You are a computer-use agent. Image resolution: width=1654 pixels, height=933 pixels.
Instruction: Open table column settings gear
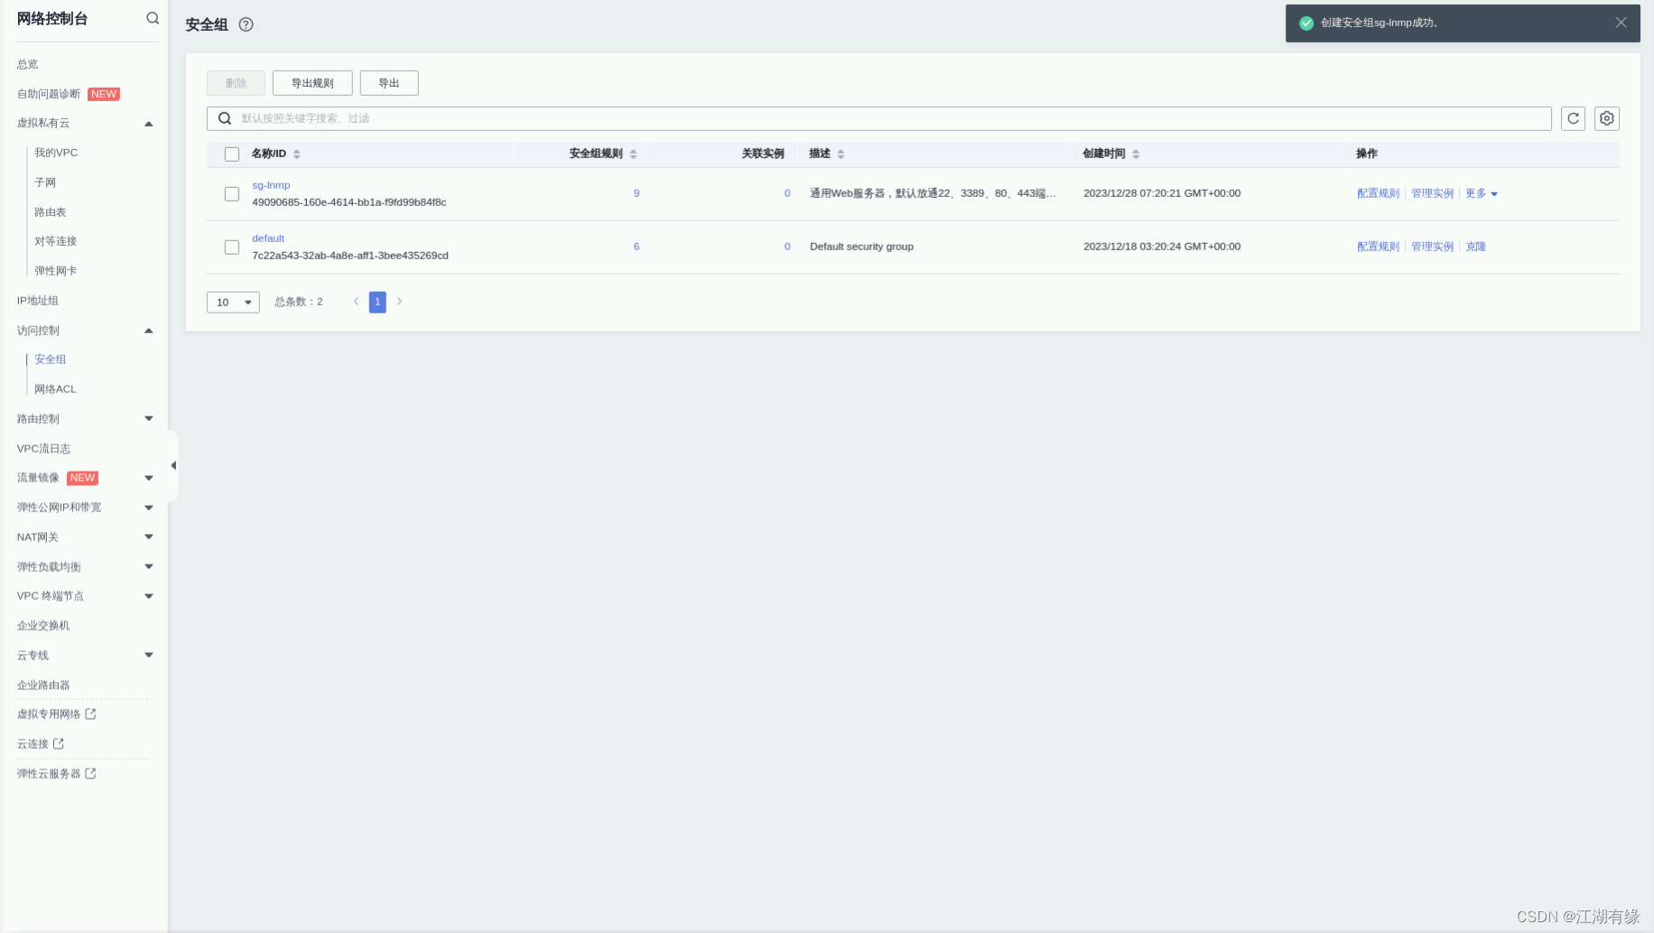tap(1607, 118)
